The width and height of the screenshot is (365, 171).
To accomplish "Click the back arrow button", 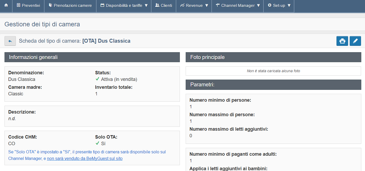I will coord(10,41).
